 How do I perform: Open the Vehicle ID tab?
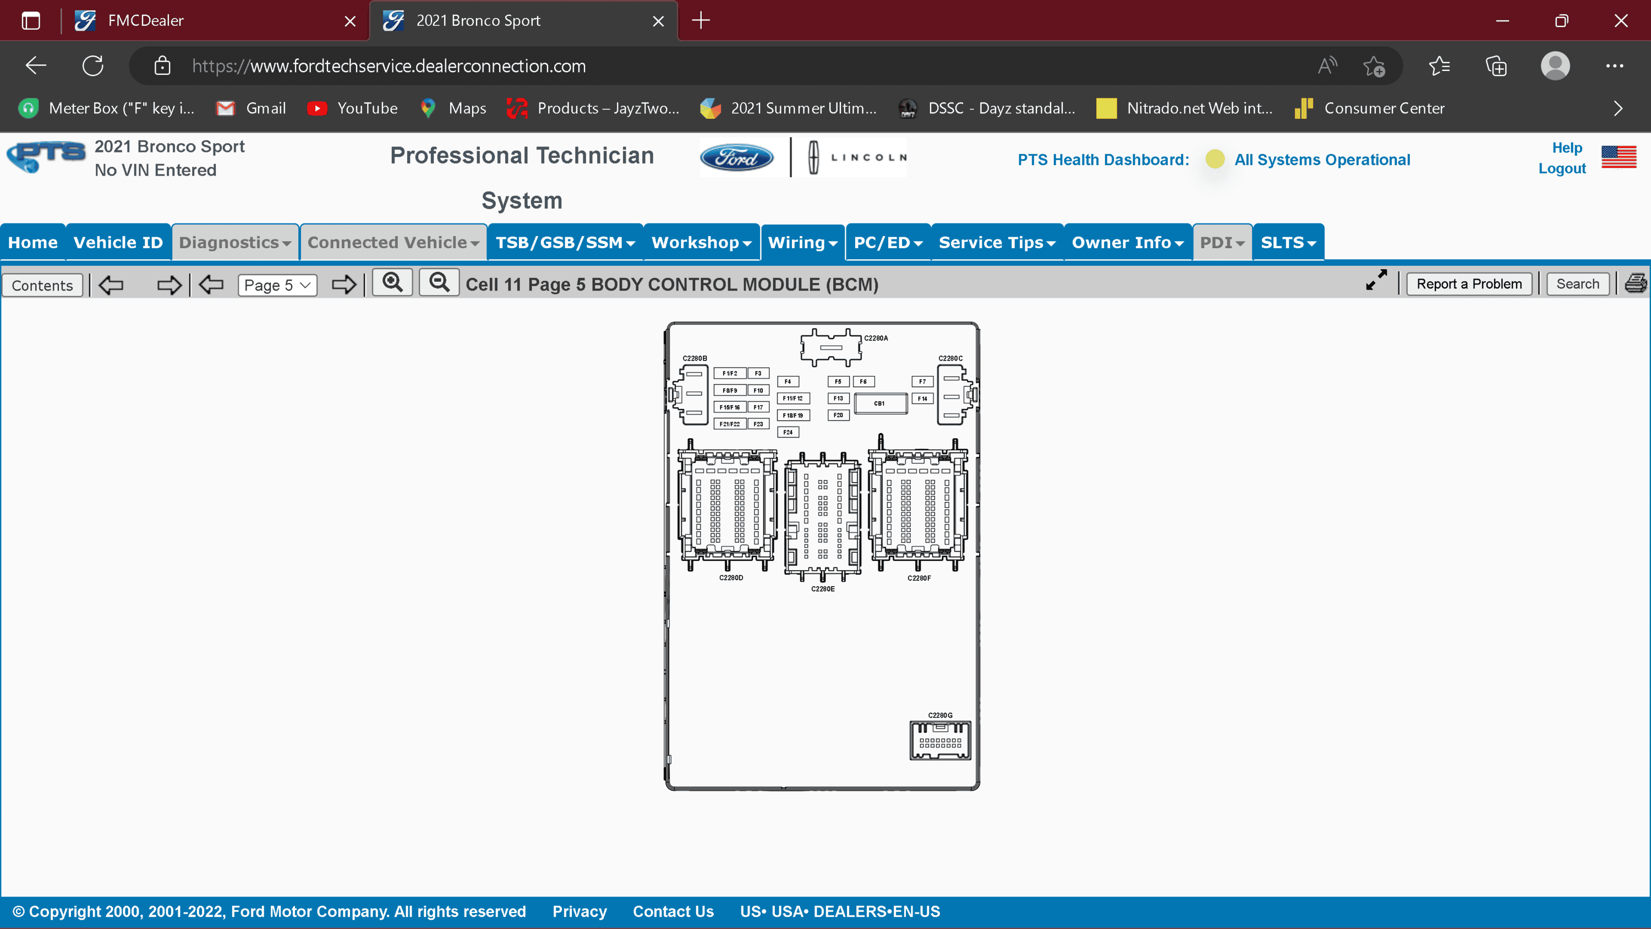coord(118,242)
